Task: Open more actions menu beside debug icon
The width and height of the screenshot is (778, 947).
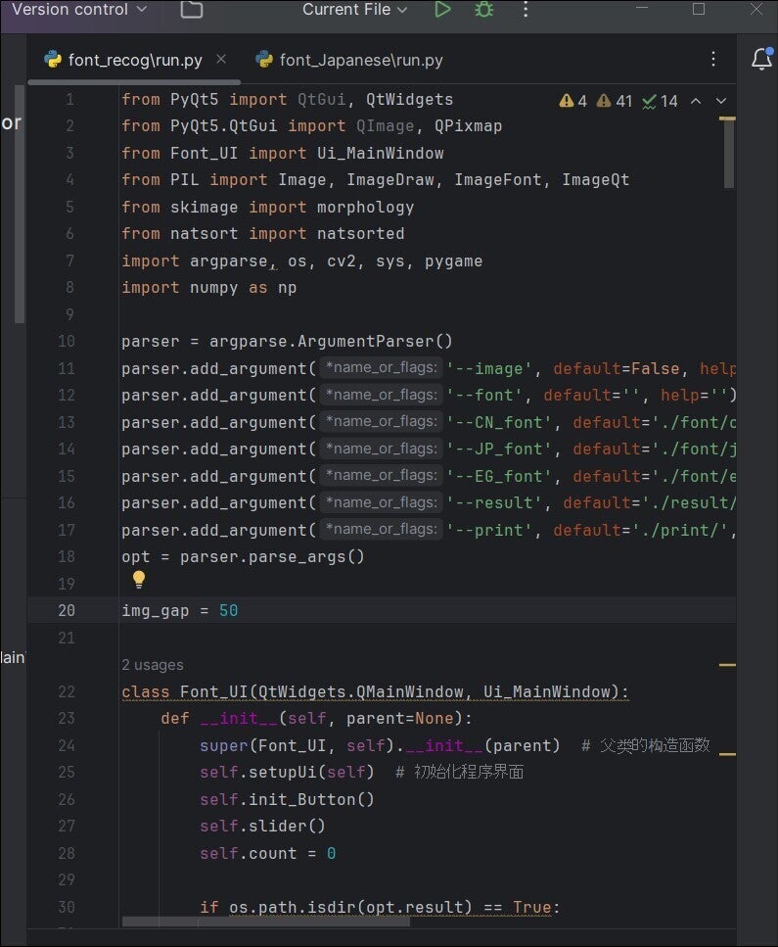Action: point(526,10)
